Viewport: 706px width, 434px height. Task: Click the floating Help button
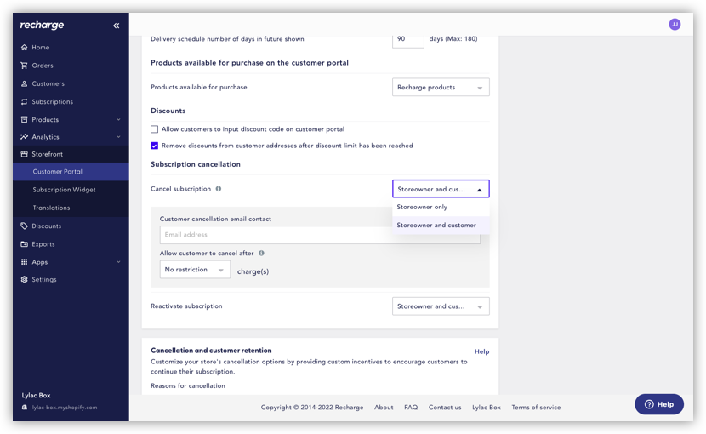659,404
